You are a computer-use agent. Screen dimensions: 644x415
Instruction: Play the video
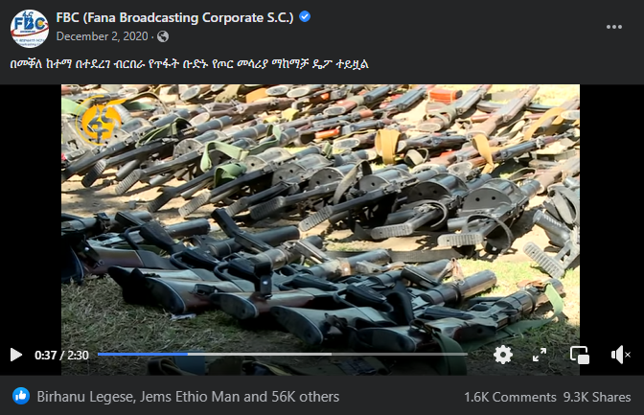pos(16,355)
